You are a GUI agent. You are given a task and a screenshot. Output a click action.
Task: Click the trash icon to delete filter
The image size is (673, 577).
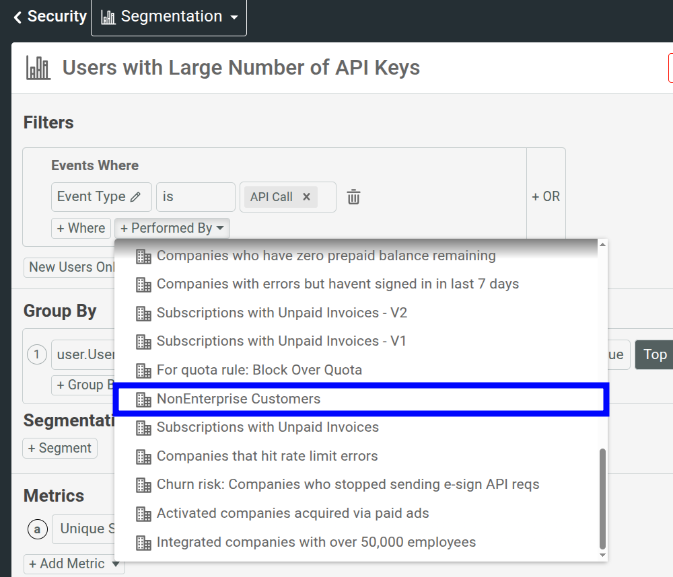coord(353,197)
